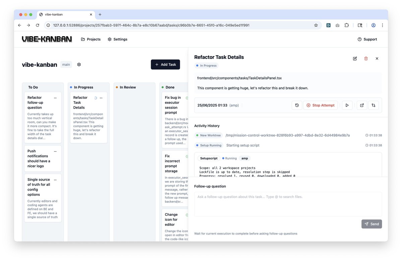Click the main branch badge
The width and height of the screenshot is (402, 260).
(66, 64)
